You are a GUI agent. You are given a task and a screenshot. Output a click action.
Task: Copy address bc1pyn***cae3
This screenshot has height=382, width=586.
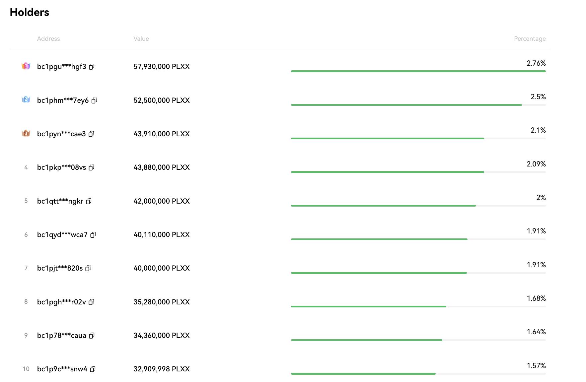91,134
